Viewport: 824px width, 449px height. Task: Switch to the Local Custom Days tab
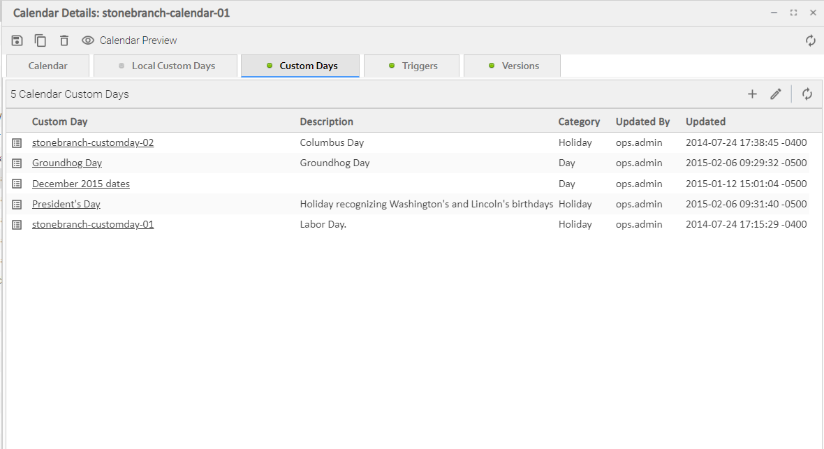pyautogui.click(x=167, y=66)
